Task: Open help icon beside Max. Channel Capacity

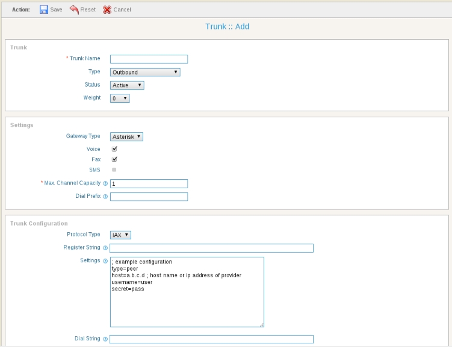Action: click(x=105, y=183)
